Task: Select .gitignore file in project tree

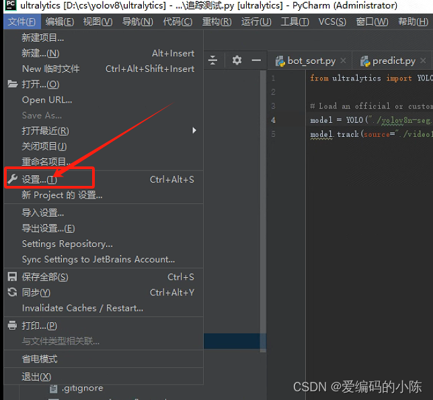Action: click(x=82, y=388)
